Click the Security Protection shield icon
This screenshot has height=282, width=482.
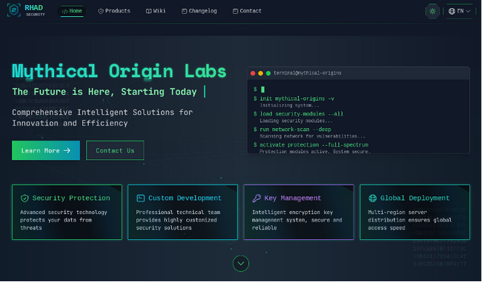[24, 198]
